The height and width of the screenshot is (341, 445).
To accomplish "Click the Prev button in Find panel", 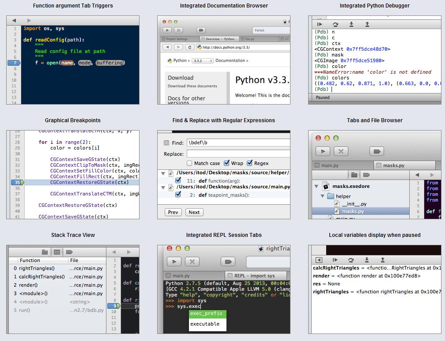I will [173, 212].
